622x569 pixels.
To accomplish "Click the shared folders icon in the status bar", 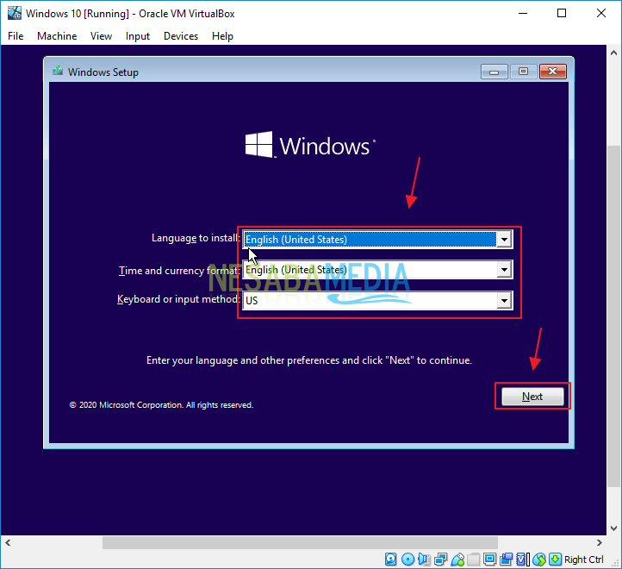I will (473, 560).
